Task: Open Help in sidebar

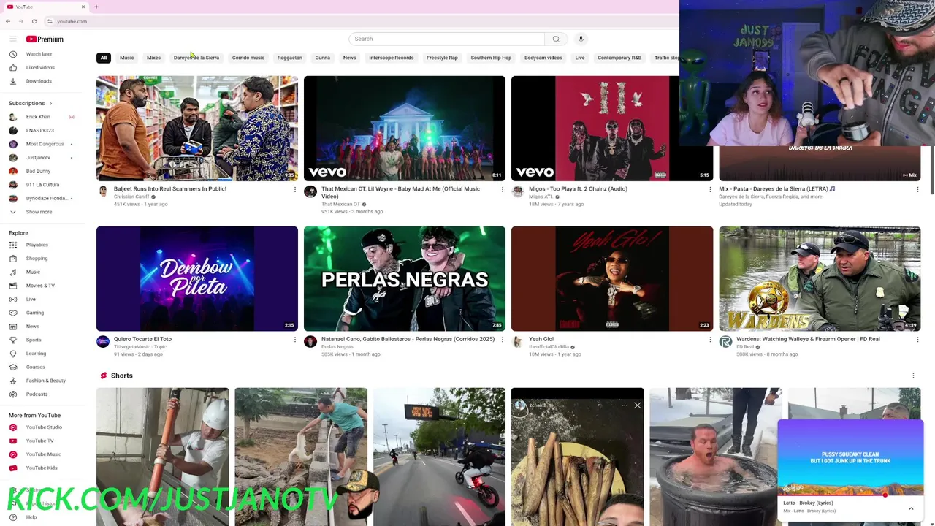Action: (x=33, y=517)
